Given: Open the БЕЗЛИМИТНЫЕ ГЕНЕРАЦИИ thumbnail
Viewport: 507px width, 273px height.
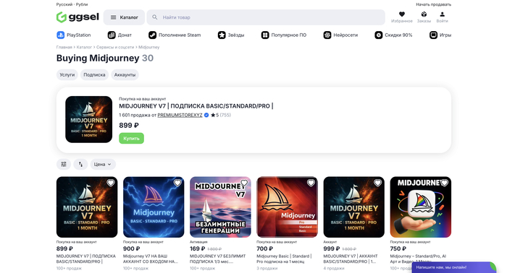Looking at the screenshot, I should pos(220,207).
